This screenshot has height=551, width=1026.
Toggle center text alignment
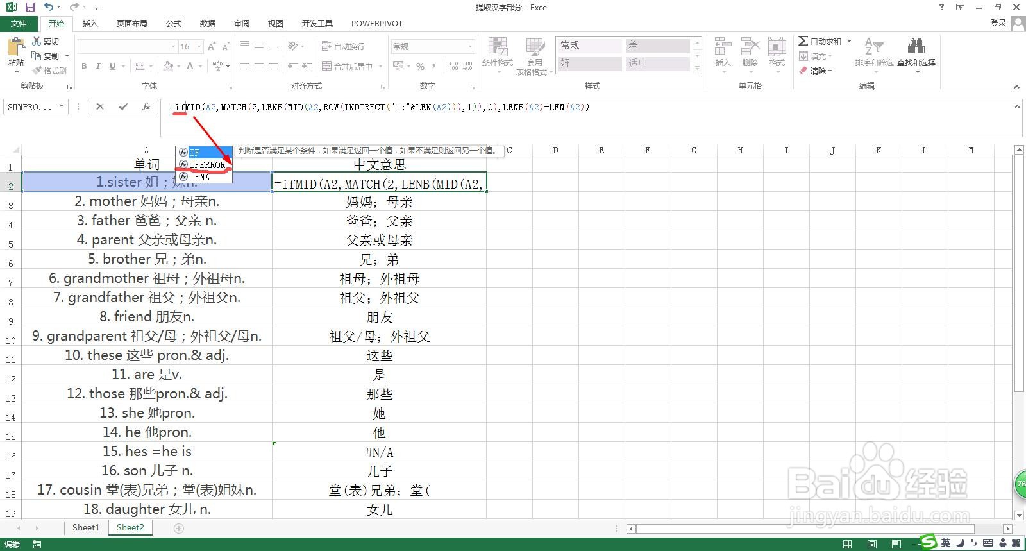tap(259, 66)
